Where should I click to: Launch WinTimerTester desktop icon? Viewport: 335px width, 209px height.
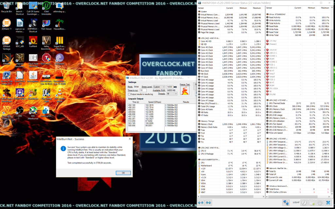[46, 60]
